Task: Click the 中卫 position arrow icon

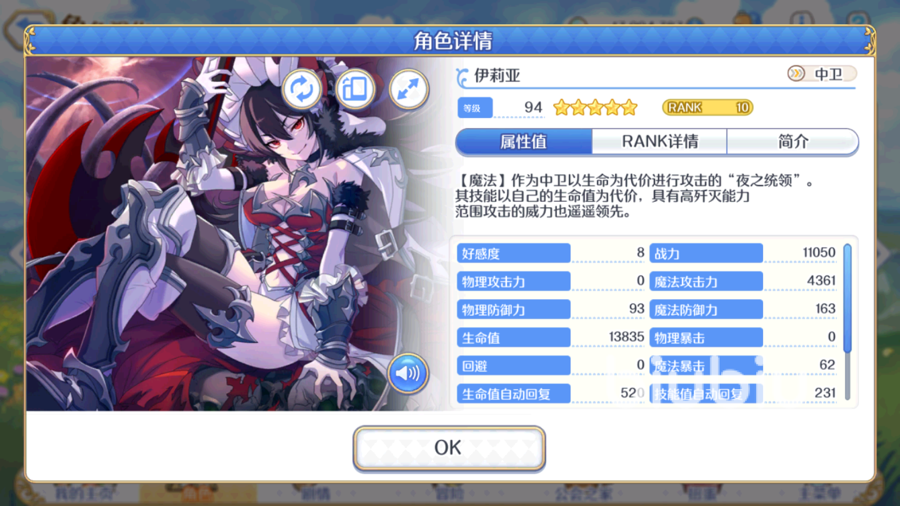Action: (x=796, y=73)
